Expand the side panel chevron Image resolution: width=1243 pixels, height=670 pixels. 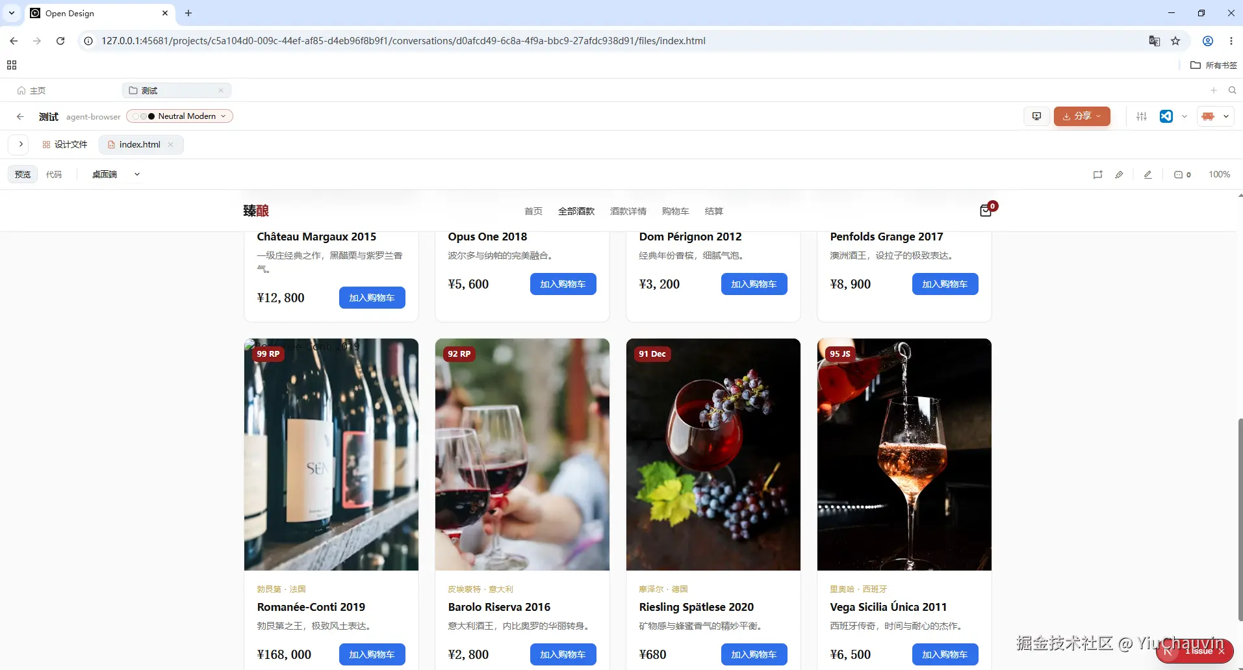21,144
